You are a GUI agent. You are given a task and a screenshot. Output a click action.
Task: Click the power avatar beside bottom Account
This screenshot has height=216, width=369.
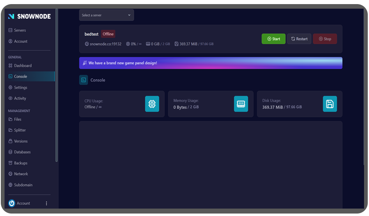(x=11, y=203)
